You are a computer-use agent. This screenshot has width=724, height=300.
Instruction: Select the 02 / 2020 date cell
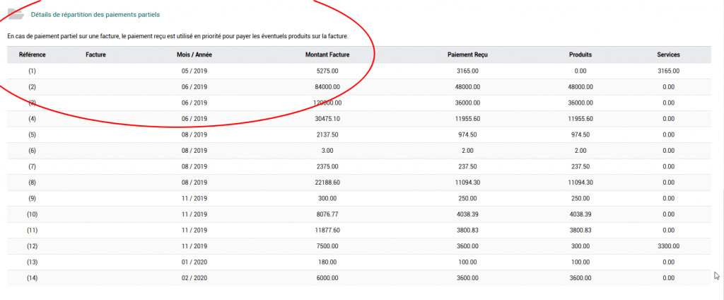point(194,278)
